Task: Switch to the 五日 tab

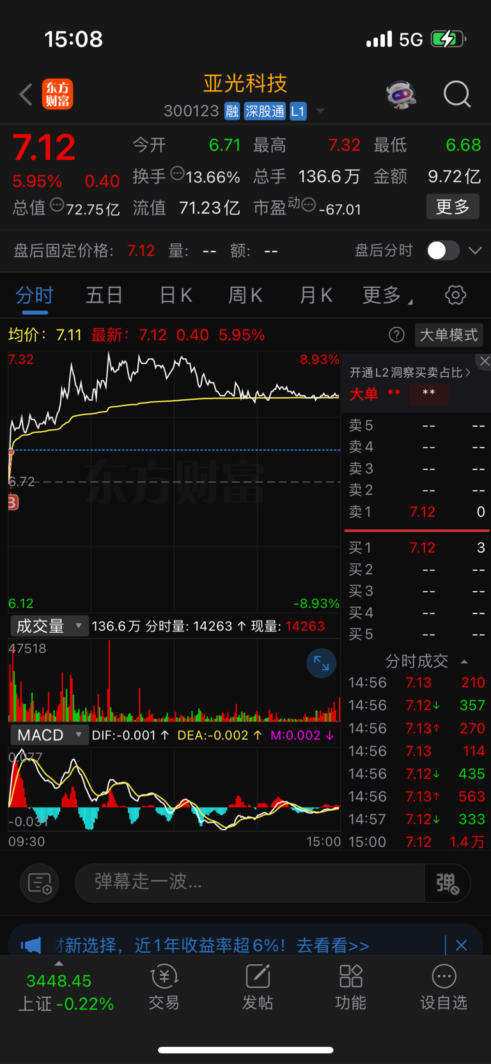Action: click(104, 296)
